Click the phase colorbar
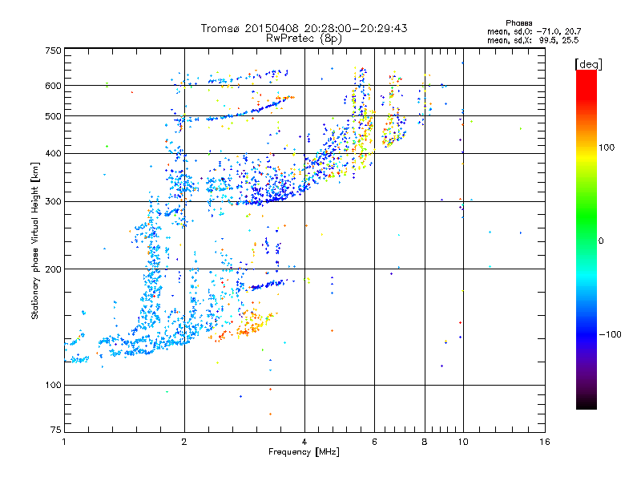This screenshot has width=641, height=481. [x=587, y=240]
